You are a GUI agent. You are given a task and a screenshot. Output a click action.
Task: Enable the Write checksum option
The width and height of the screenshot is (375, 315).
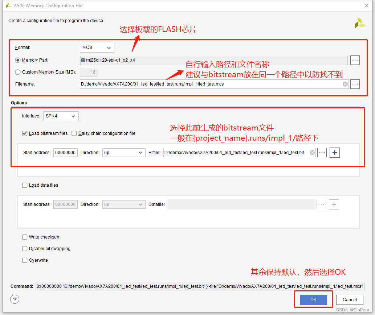24,237
